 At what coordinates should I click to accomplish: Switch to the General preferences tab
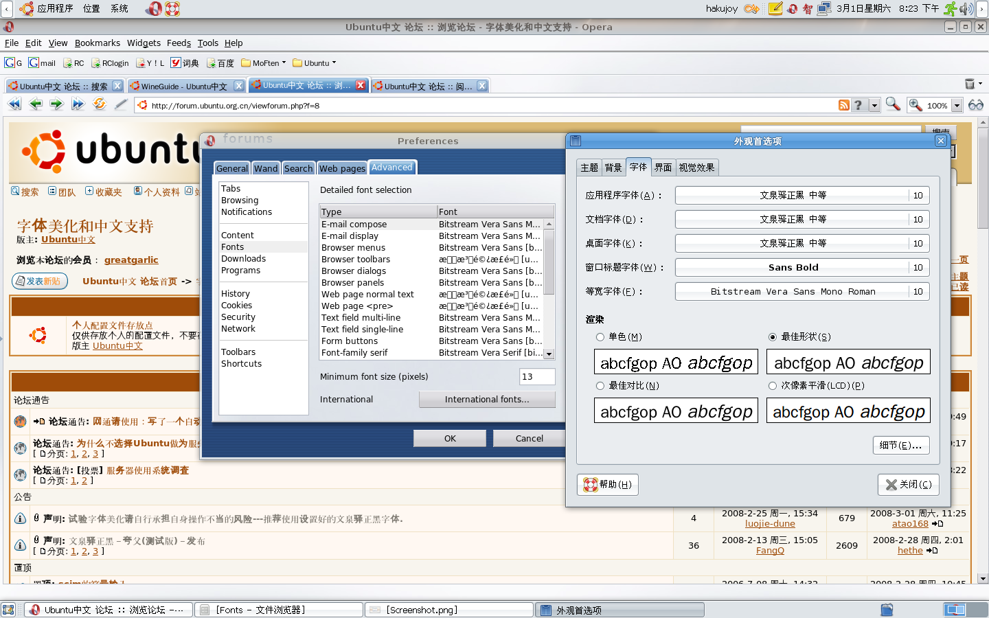(232, 168)
